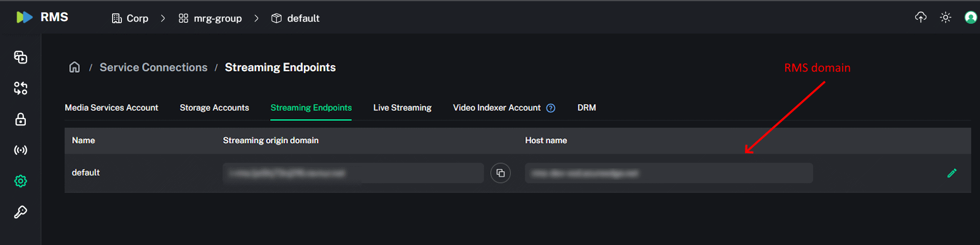The width and height of the screenshot is (980, 245).
Task: Open the key credentials sidebar icon
Action: coord(21,212)
